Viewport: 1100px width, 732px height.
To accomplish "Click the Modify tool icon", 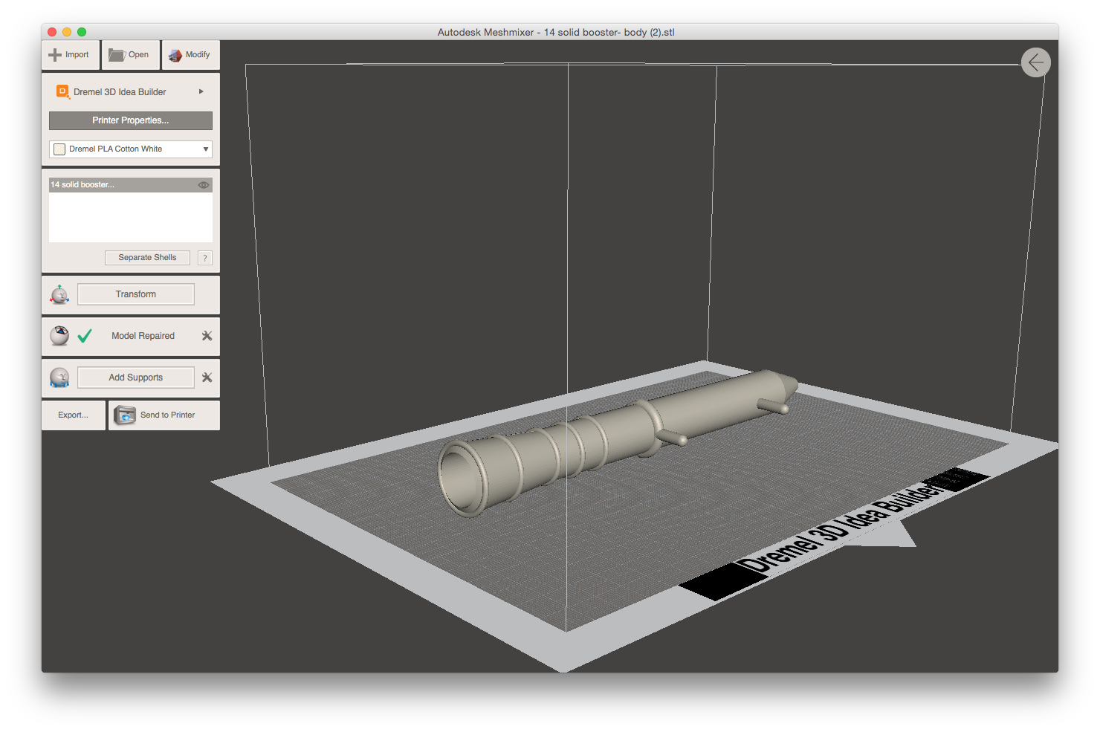I will click(x=175, y=55).
